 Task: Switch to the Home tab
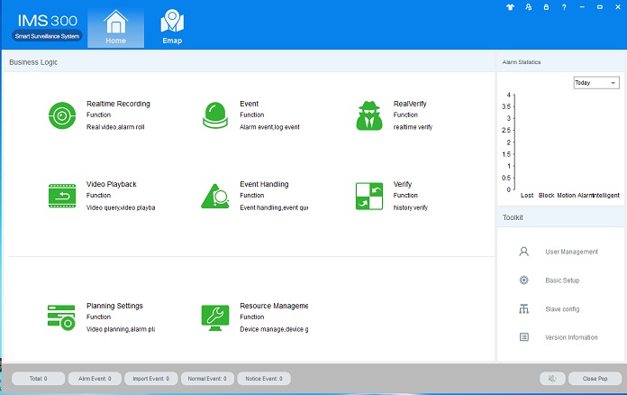tap(114, 27)
